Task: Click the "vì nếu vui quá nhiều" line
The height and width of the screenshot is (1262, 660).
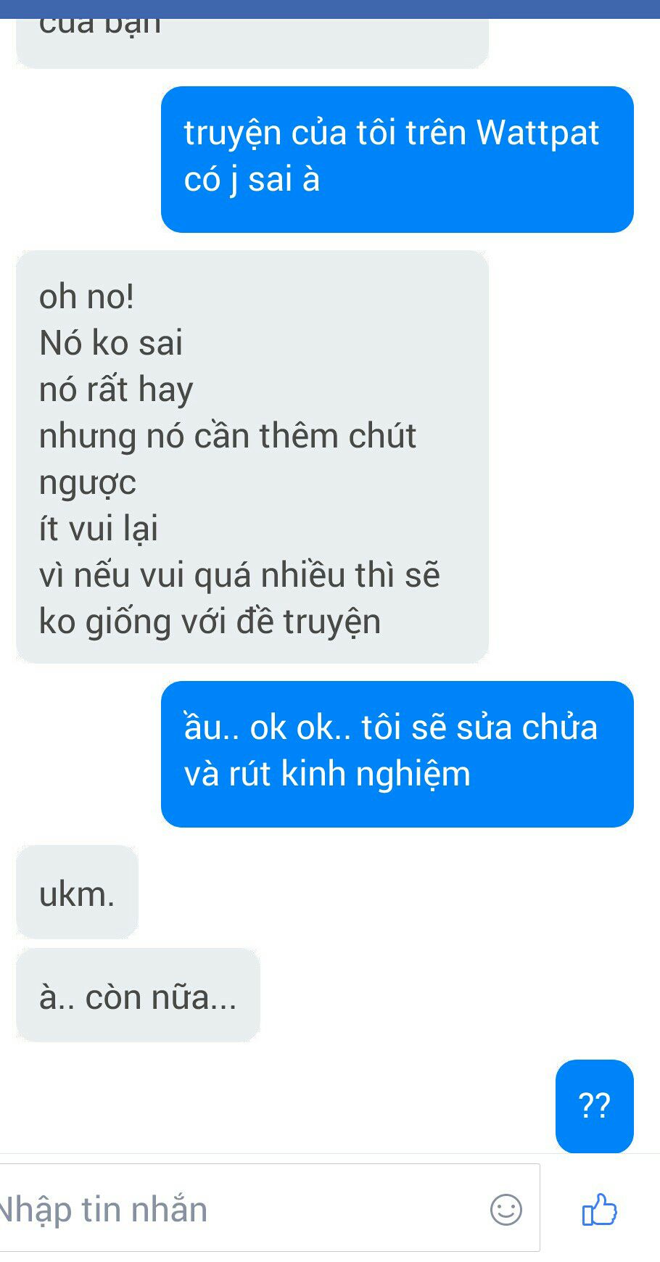Action: click(x=191, y=575)
